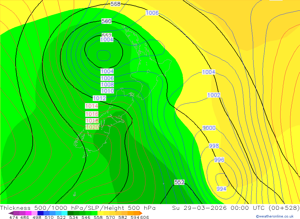Screen dimensions: 300x219
Task: Click the 510 legend value
Action: pos(49,217)
